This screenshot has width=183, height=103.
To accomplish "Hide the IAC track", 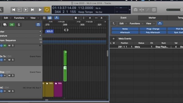I will (5, 91).
